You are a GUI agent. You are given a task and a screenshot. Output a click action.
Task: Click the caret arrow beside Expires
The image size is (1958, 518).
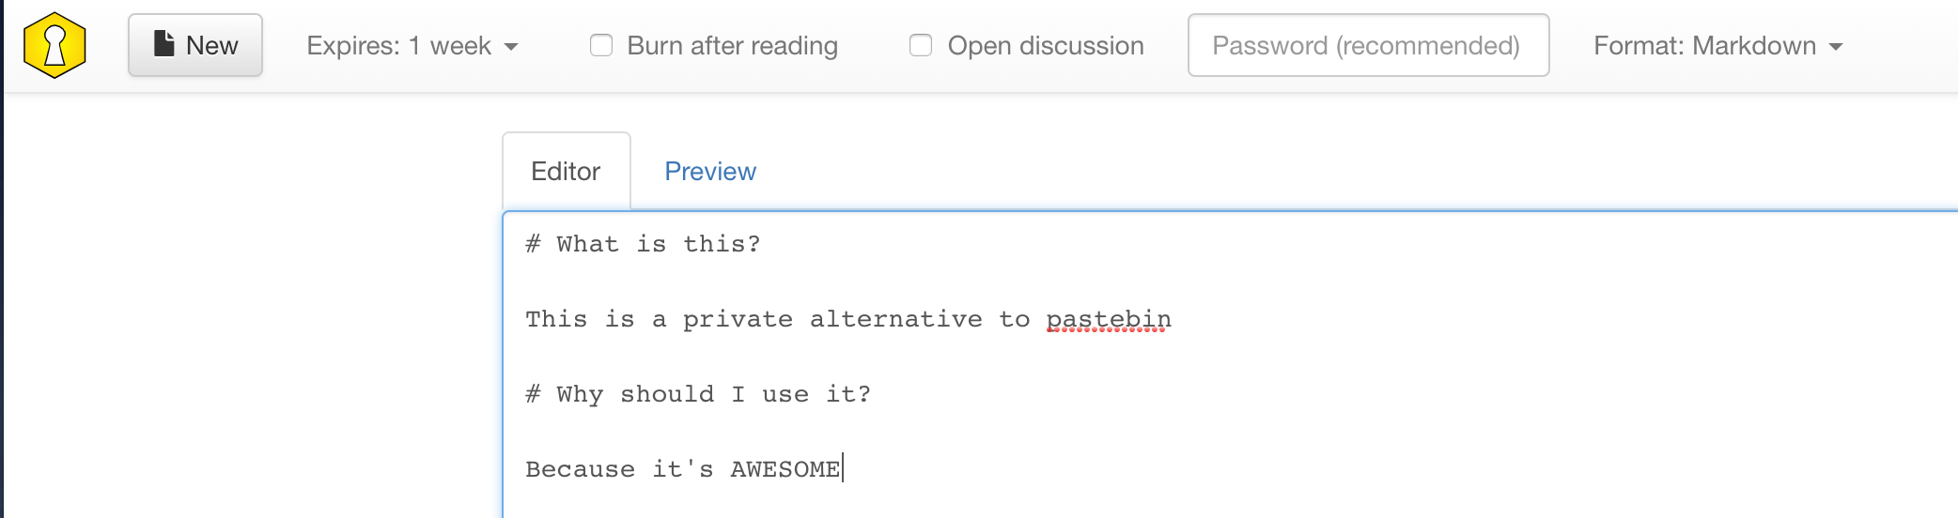(511, 47)
